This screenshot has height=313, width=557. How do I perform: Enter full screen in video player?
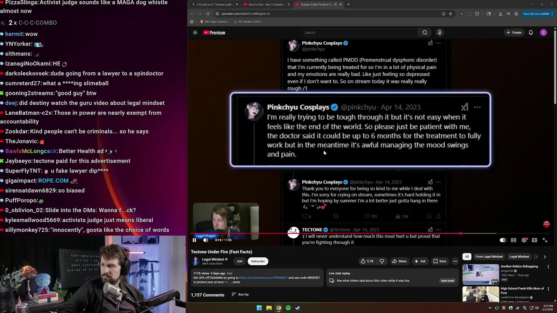pyautogui.click(x=545, y=240)
